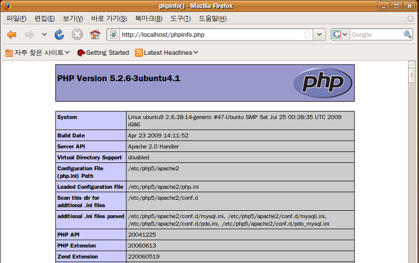Click the Forward arrow button

pos(30,35)
